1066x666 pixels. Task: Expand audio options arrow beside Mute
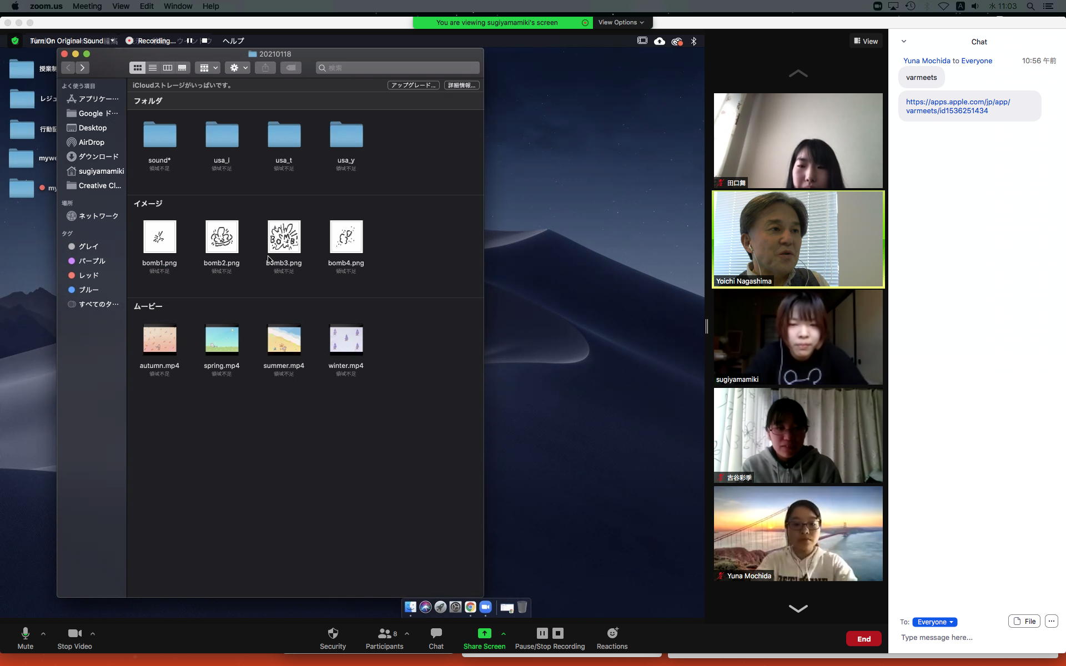43,634
